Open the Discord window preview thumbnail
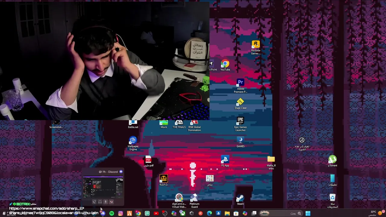The width and height of the screenshot is (386, 217). (103, 187)
